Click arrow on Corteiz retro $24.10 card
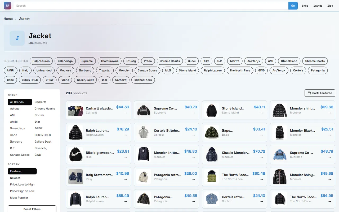339x212 pixels. tap(262, 201)
